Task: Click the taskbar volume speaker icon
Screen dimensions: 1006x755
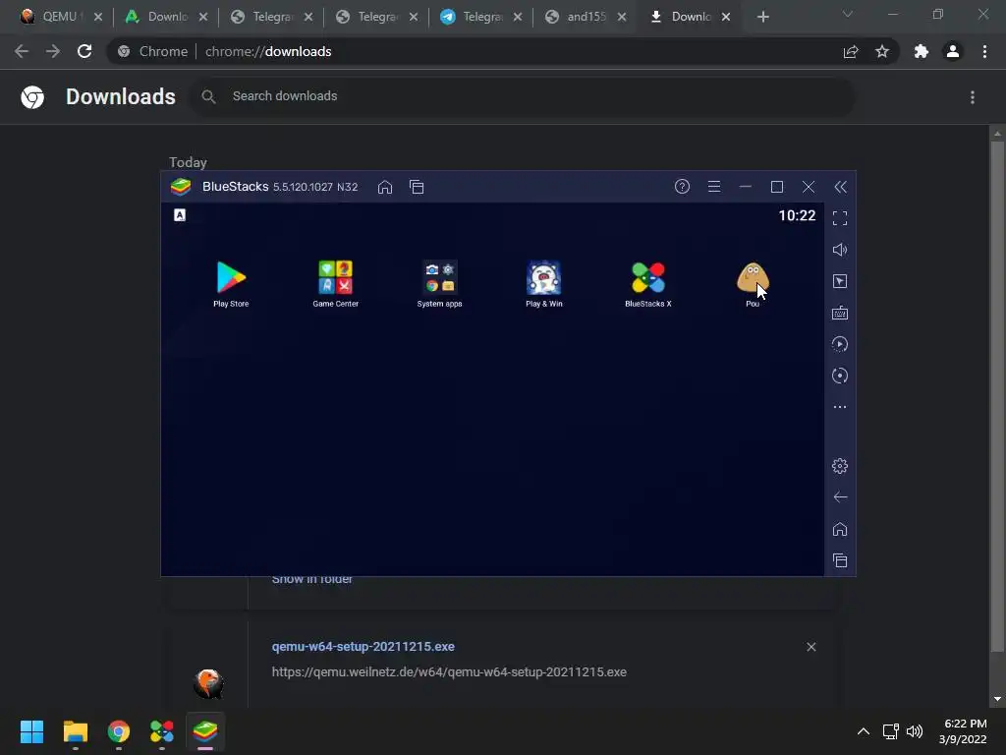Action: (915, 731)
